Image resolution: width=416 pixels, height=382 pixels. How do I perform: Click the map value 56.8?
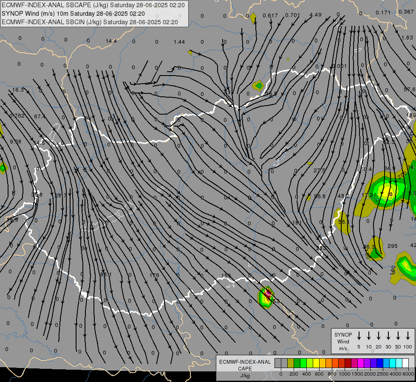(x=320, y=196)
